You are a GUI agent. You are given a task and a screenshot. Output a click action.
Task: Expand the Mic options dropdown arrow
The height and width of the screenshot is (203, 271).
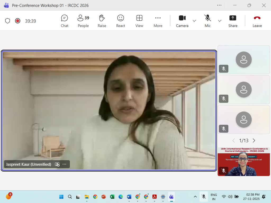pyautogui.click(x=220, y=21)
